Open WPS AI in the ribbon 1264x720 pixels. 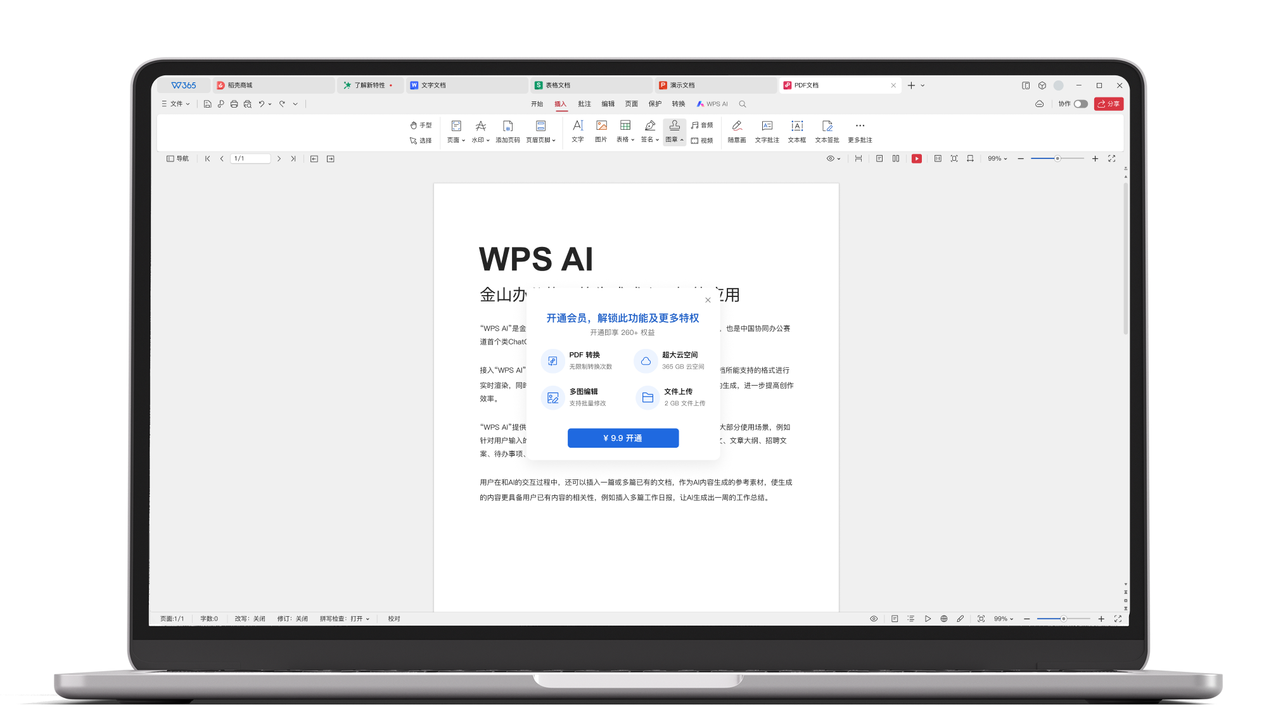[x=712, y=104]
